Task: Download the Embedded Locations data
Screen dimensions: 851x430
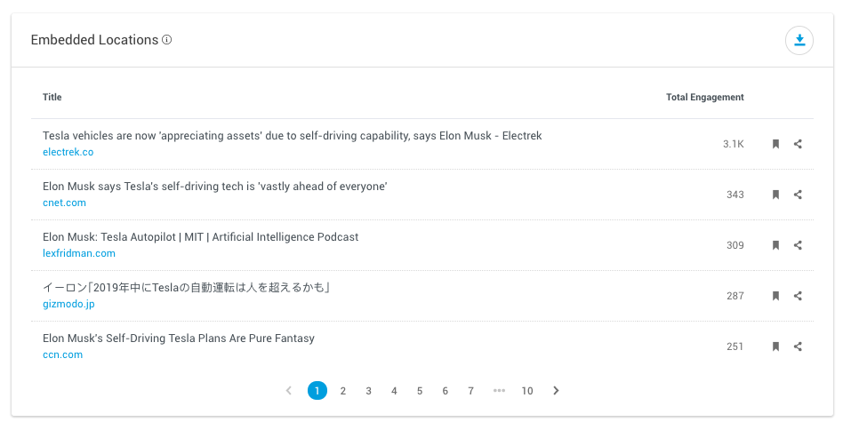Action: [799, 40]
